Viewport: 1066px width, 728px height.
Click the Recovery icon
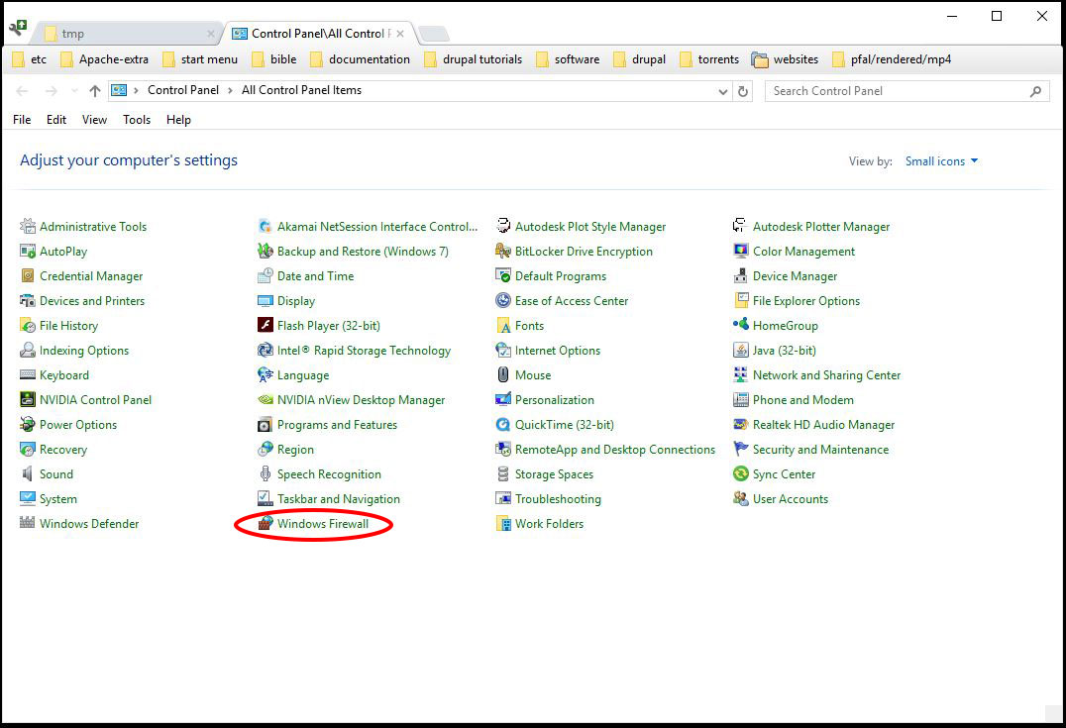point(27,450)
